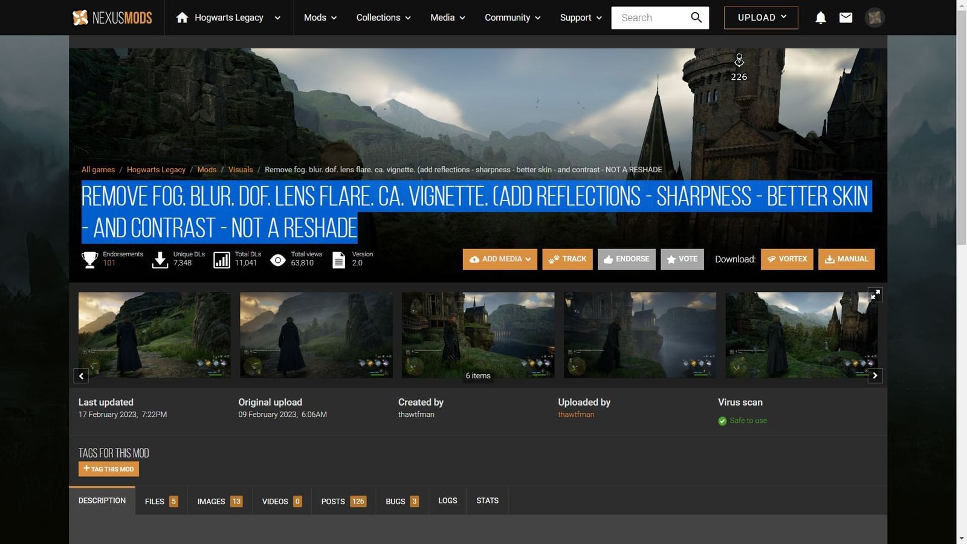Open the Upload dropdown menu
Screen dimensions: 967x544
pos(761,18)
